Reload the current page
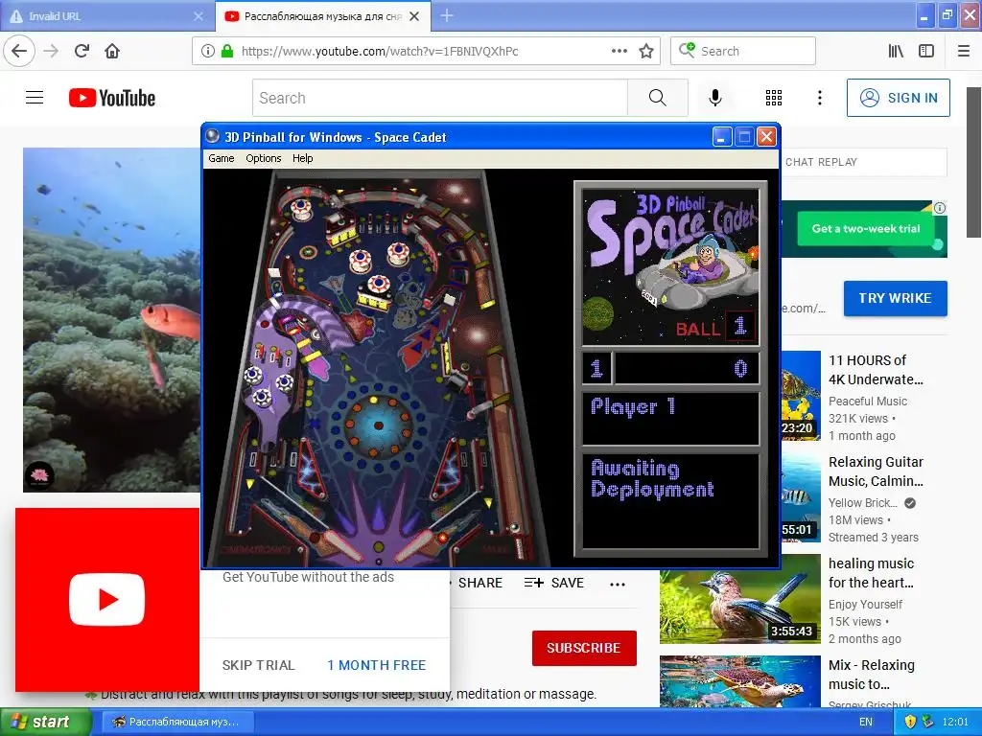 point(82,51)
